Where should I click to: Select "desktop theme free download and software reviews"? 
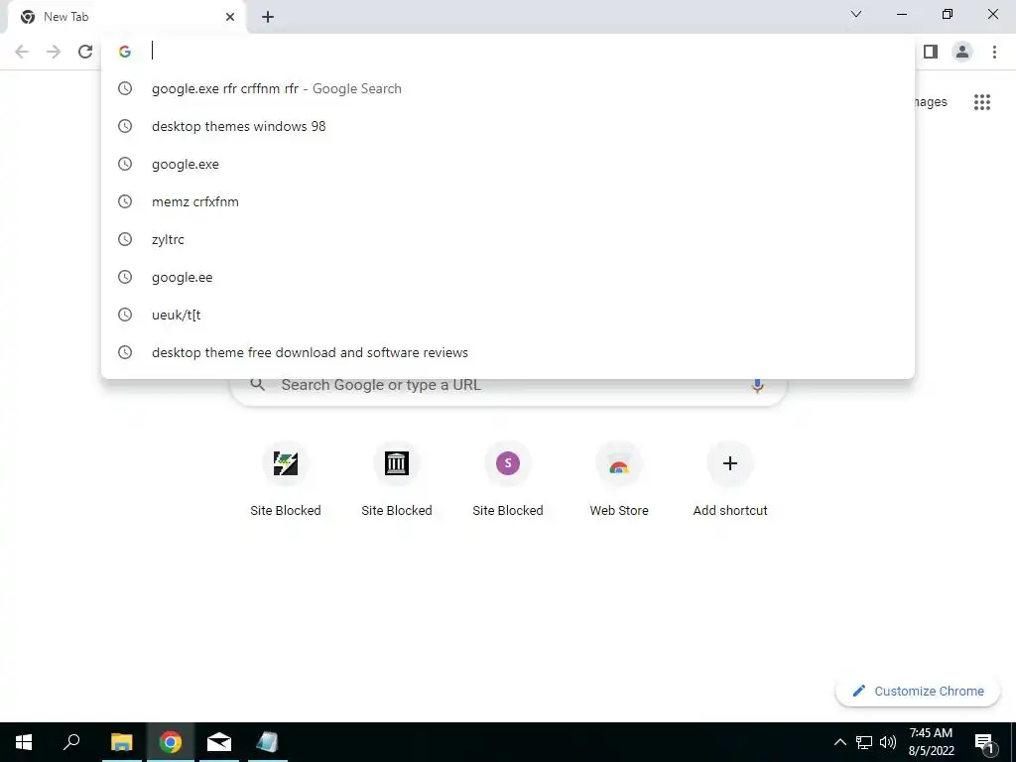[508, 352]
